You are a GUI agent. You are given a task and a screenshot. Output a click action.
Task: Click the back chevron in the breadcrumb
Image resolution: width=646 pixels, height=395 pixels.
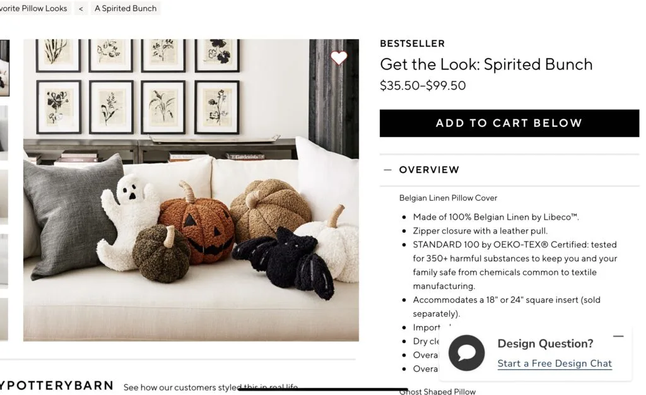[x=81, y=9]
